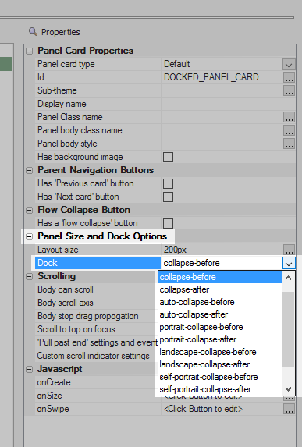Enable Has 'Previous card' button checkbox
Screen dimensions: 302x447
coord(168,183)
